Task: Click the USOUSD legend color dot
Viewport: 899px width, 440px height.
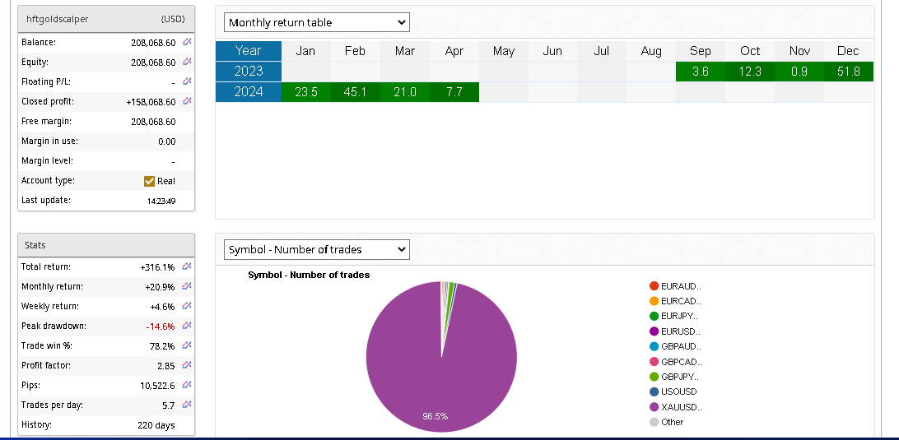Action: click(654, 392)
